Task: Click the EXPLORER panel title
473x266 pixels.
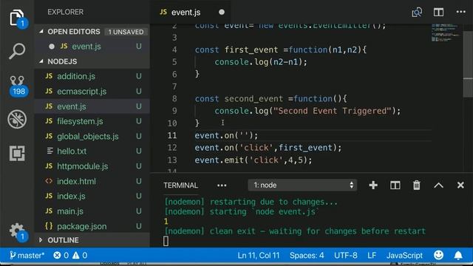Action: click(x=66, y=12)
